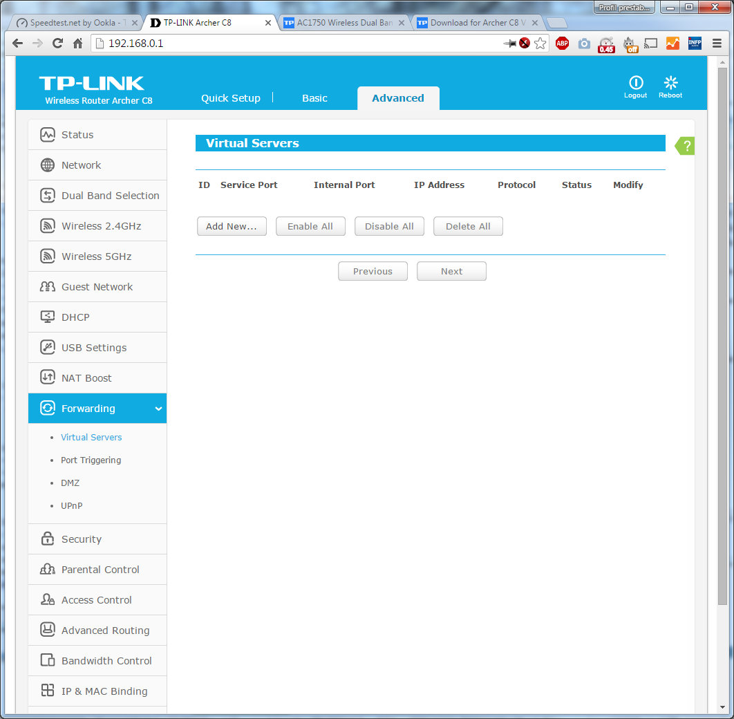Click the Reboot icon in header
734x719 pixels.
tap(670, 83)
